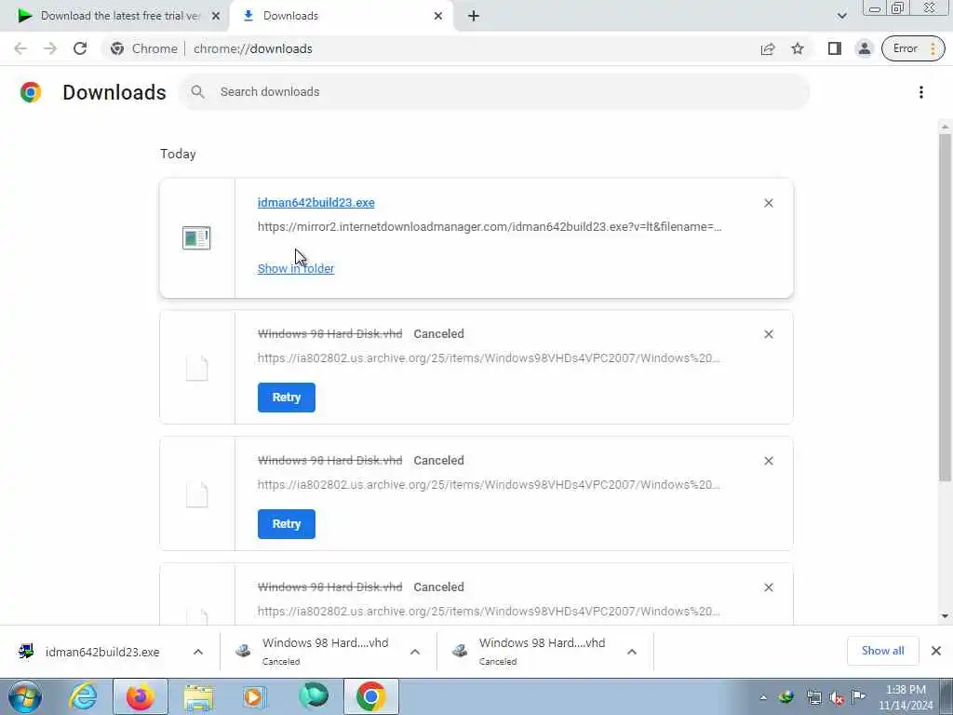Click the magnifier icon in search downloads
Viewport: 953px width, 715px height.
(197, 92)
